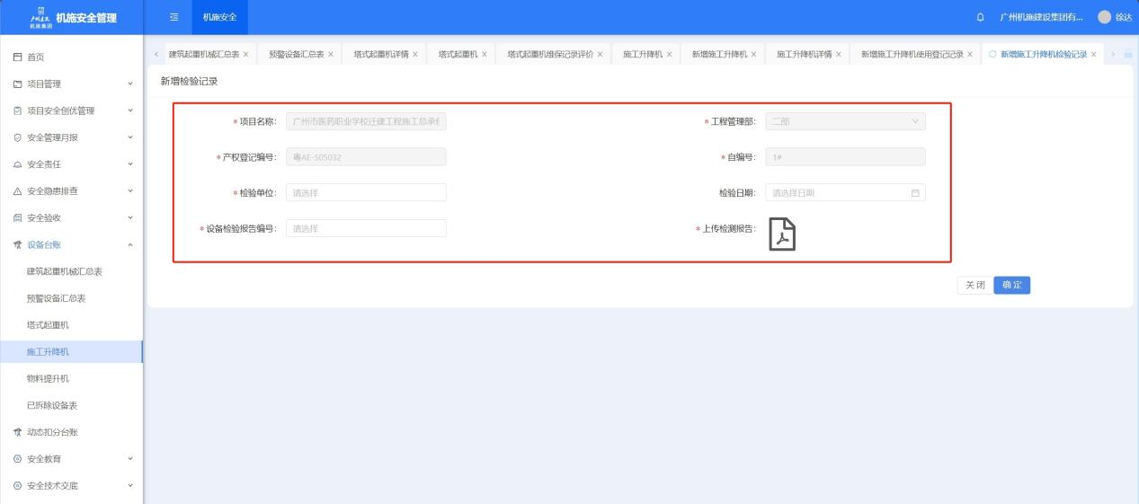
Task: Click the 确定 confirm button
Action: point(1011,285)
